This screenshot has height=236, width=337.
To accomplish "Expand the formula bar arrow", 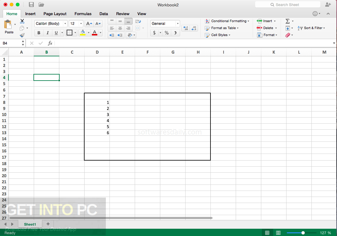I will 334,43.
